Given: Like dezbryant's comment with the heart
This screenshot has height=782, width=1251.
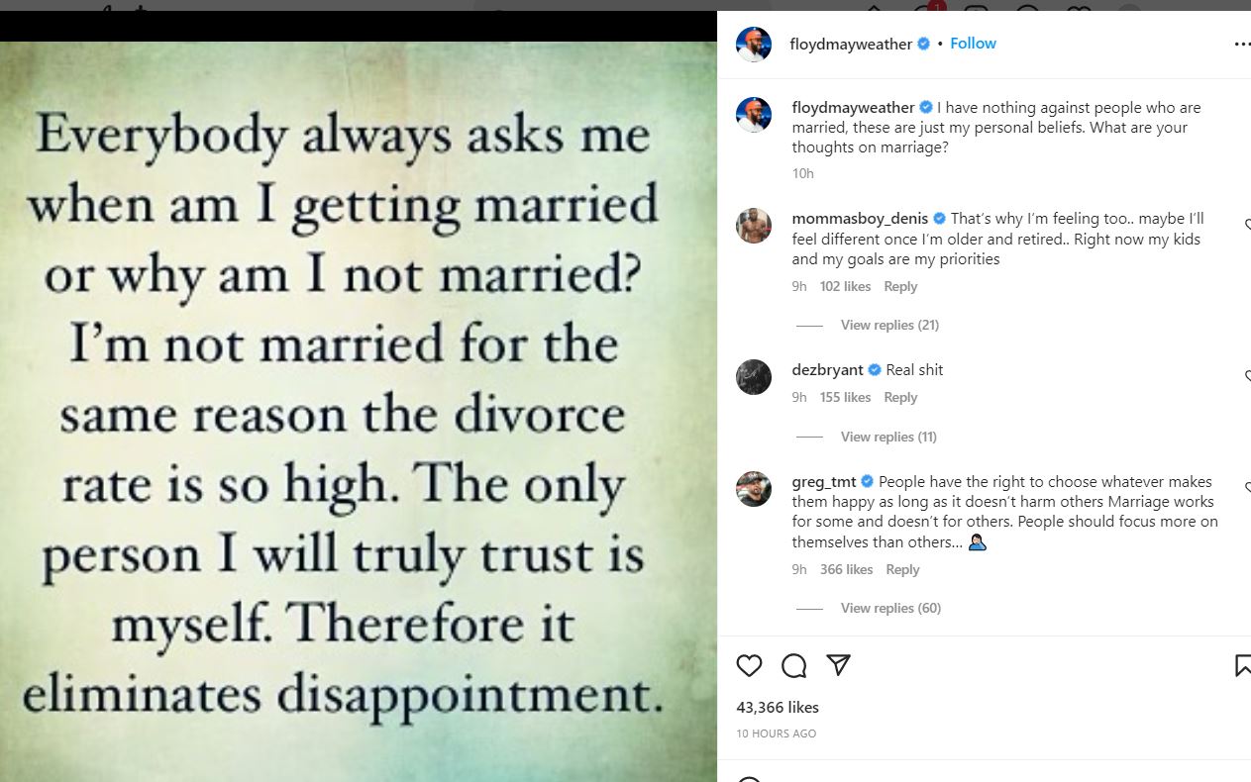Looking at the screenshot, I should (x=1247, y=376).
